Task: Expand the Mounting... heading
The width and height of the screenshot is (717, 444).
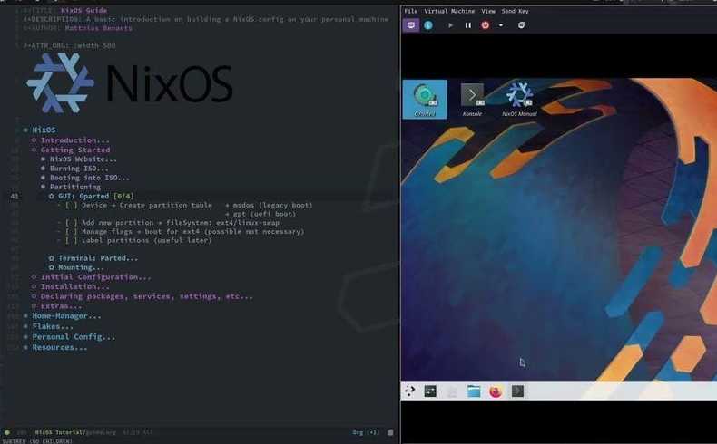Action: [x=81, y=267]
